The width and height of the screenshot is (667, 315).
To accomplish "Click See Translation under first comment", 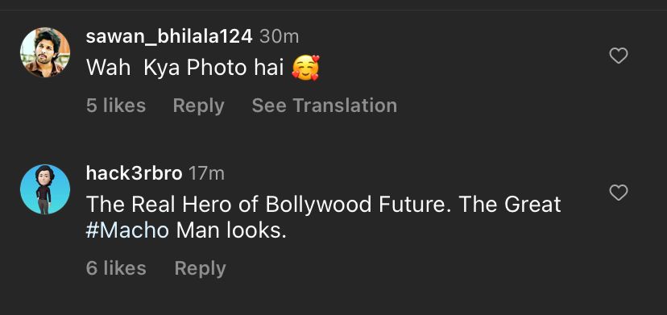I will click(324, 106).
